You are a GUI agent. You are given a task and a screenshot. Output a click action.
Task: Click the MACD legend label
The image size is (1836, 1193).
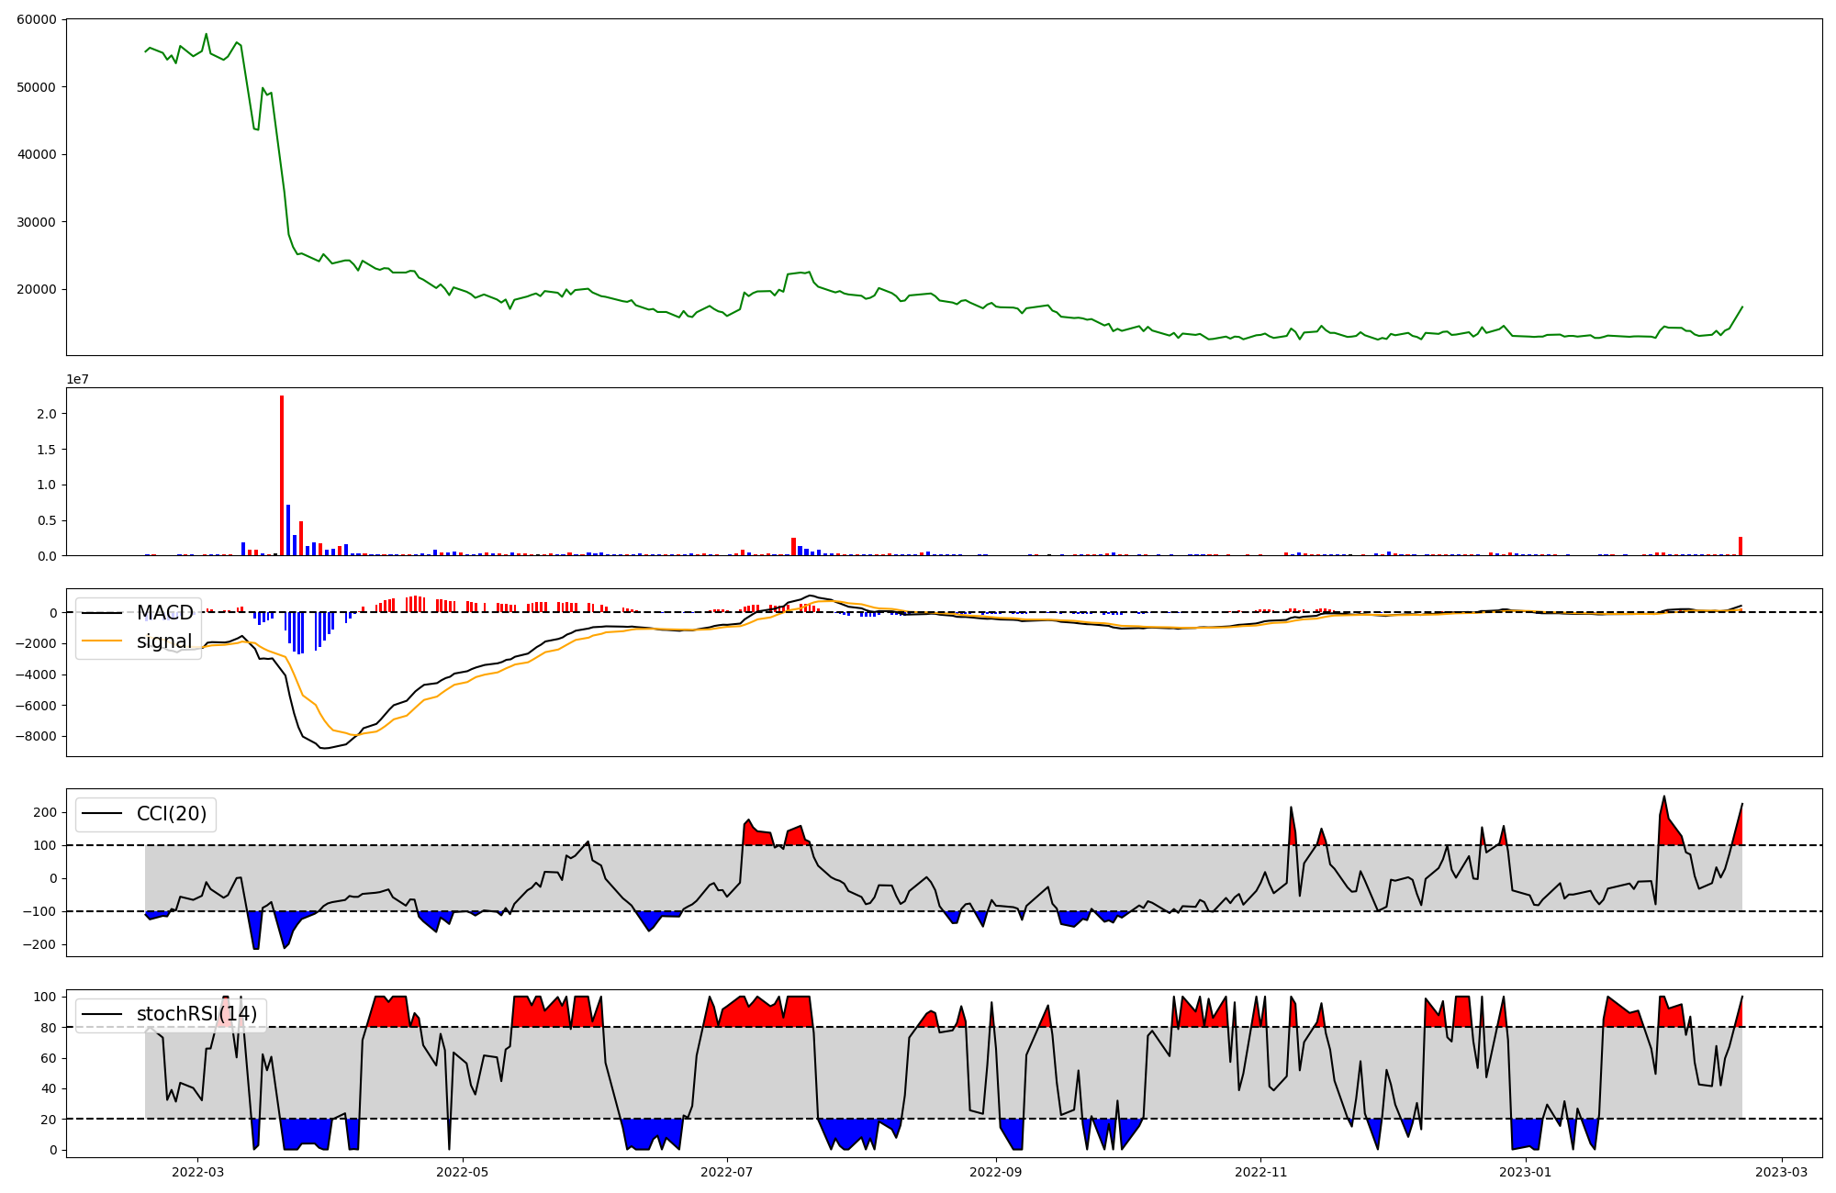[x=165, y=613]
